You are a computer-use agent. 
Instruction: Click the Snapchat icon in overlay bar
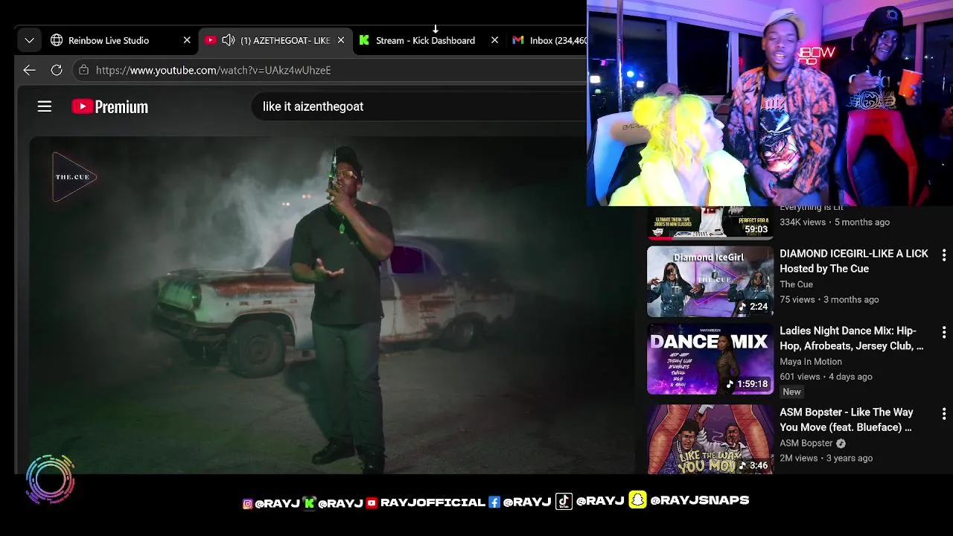637,500
